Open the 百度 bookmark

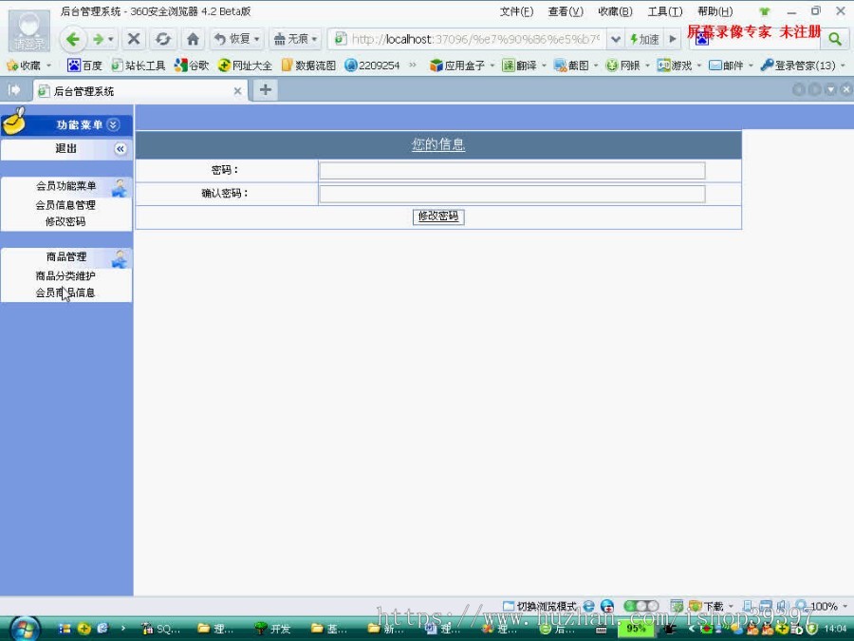pyautogui.click(x=85, y=66)
